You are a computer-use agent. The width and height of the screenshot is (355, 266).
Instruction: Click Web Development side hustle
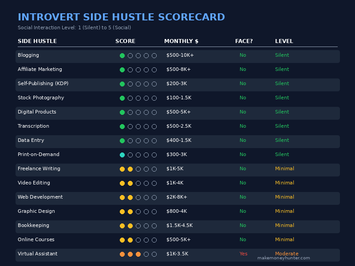pos(40,197)
